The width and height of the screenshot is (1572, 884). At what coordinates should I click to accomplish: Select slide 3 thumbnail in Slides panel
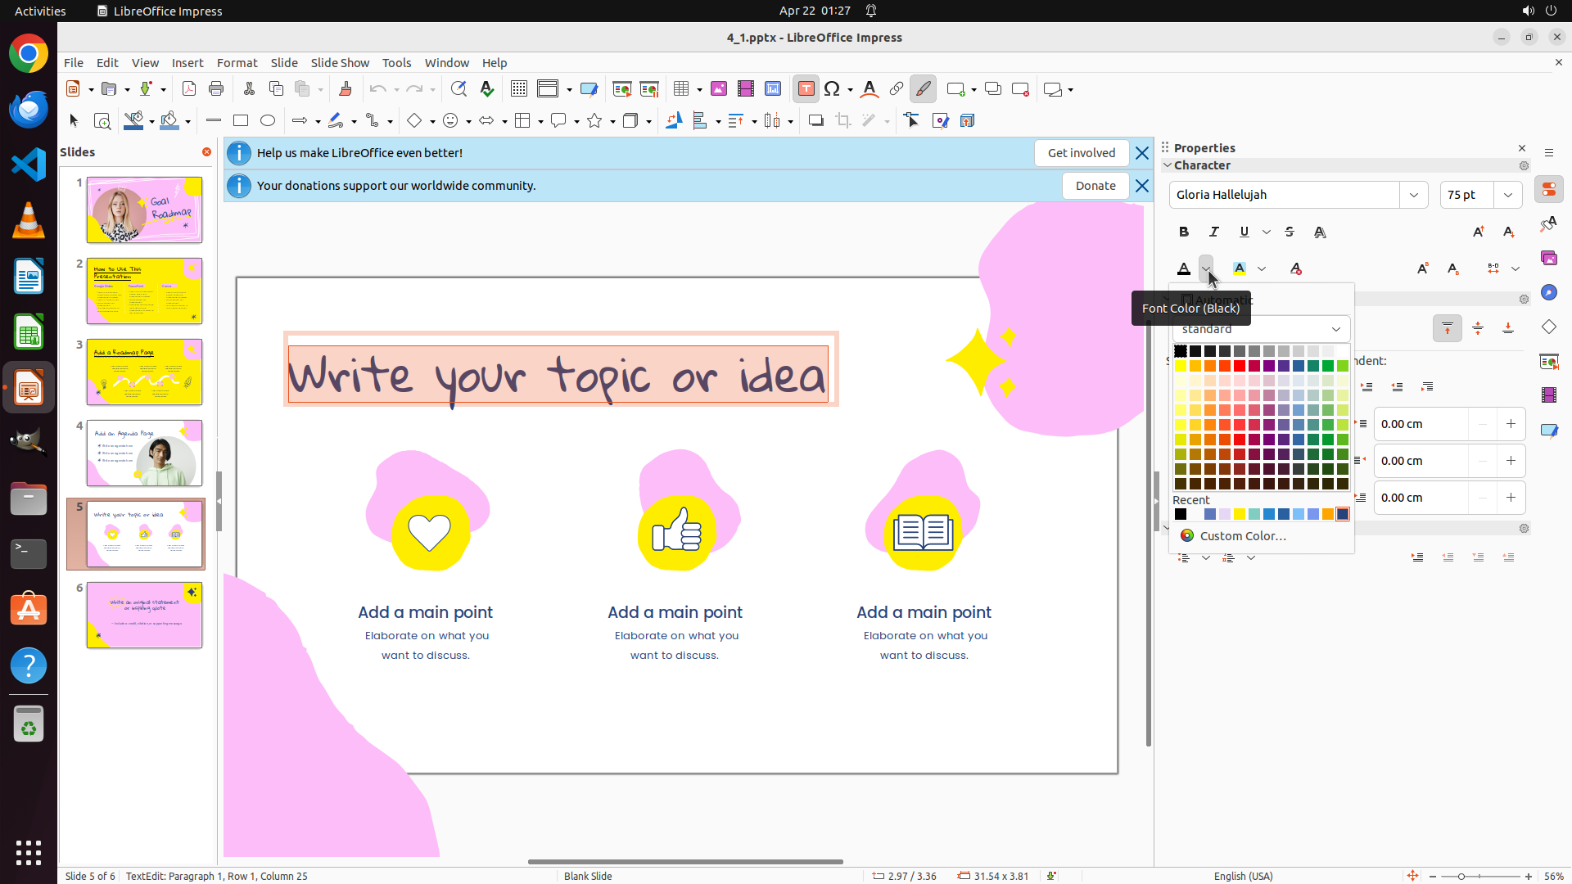coord(144,372)
